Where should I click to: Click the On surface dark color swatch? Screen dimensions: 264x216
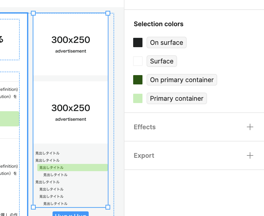[x=138, y=43]
